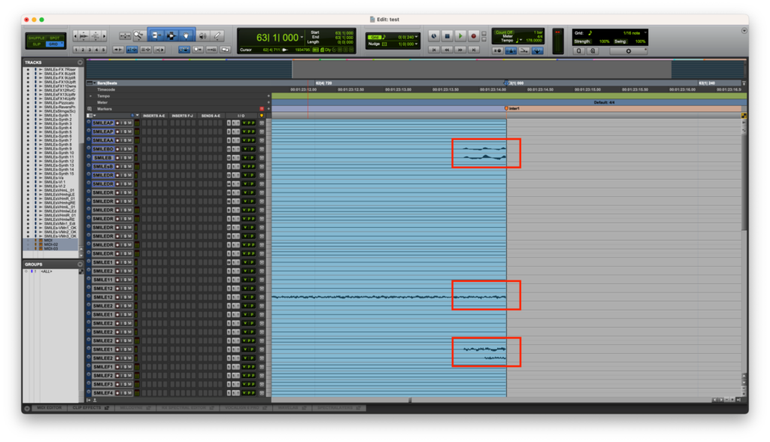Toggle Grid edit mode
This screenshot has width=770, height=442.
53,44
